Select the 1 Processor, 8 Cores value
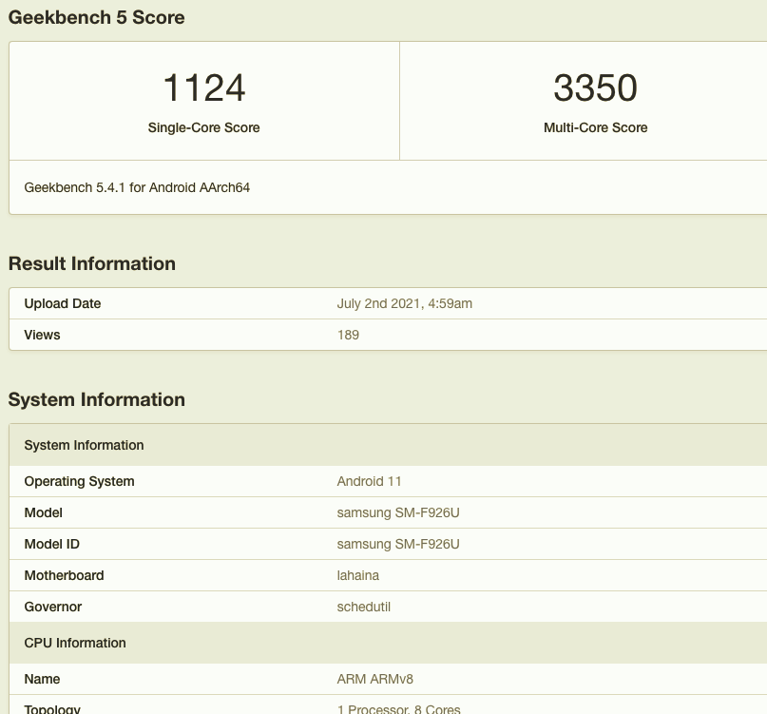 pyautogui.click(x=398, y=709)
